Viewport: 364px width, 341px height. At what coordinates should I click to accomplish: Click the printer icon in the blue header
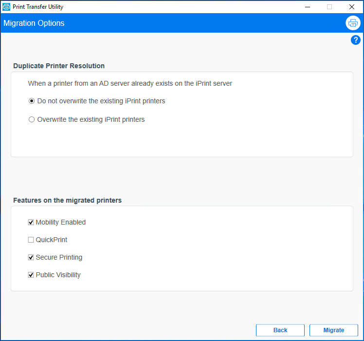[x=353, y=23]
